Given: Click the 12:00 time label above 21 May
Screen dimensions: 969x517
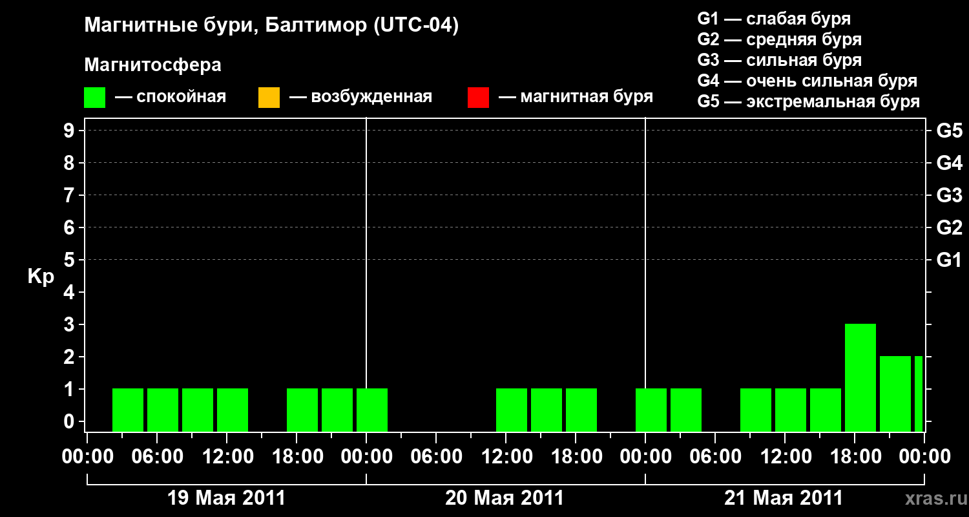Looking at the screenshot, I should (785, 457).
